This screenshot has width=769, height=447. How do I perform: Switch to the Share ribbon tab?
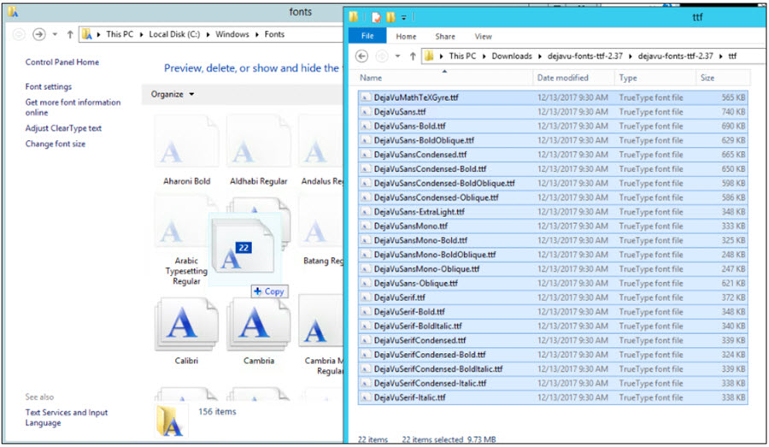pyautogui.click(x=445, y=37)
